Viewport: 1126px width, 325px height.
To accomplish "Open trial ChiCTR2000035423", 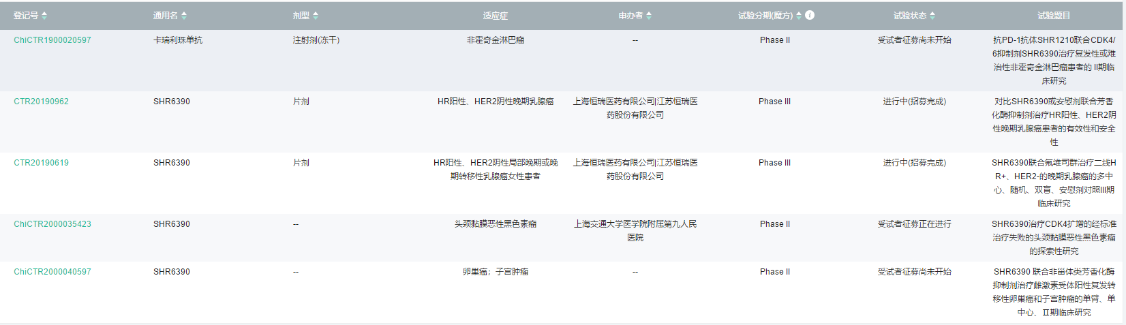I will 52,224.
